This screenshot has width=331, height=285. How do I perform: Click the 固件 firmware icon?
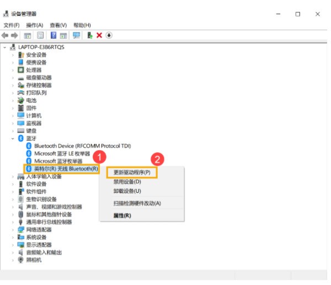click(x=21, y=108)
